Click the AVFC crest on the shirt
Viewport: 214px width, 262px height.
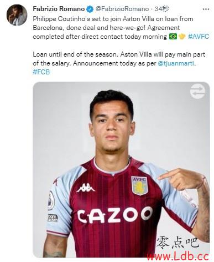coord(139,185)
